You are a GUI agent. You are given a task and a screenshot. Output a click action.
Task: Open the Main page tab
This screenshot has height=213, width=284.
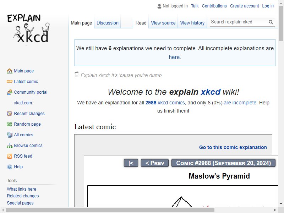pos(81,23)
